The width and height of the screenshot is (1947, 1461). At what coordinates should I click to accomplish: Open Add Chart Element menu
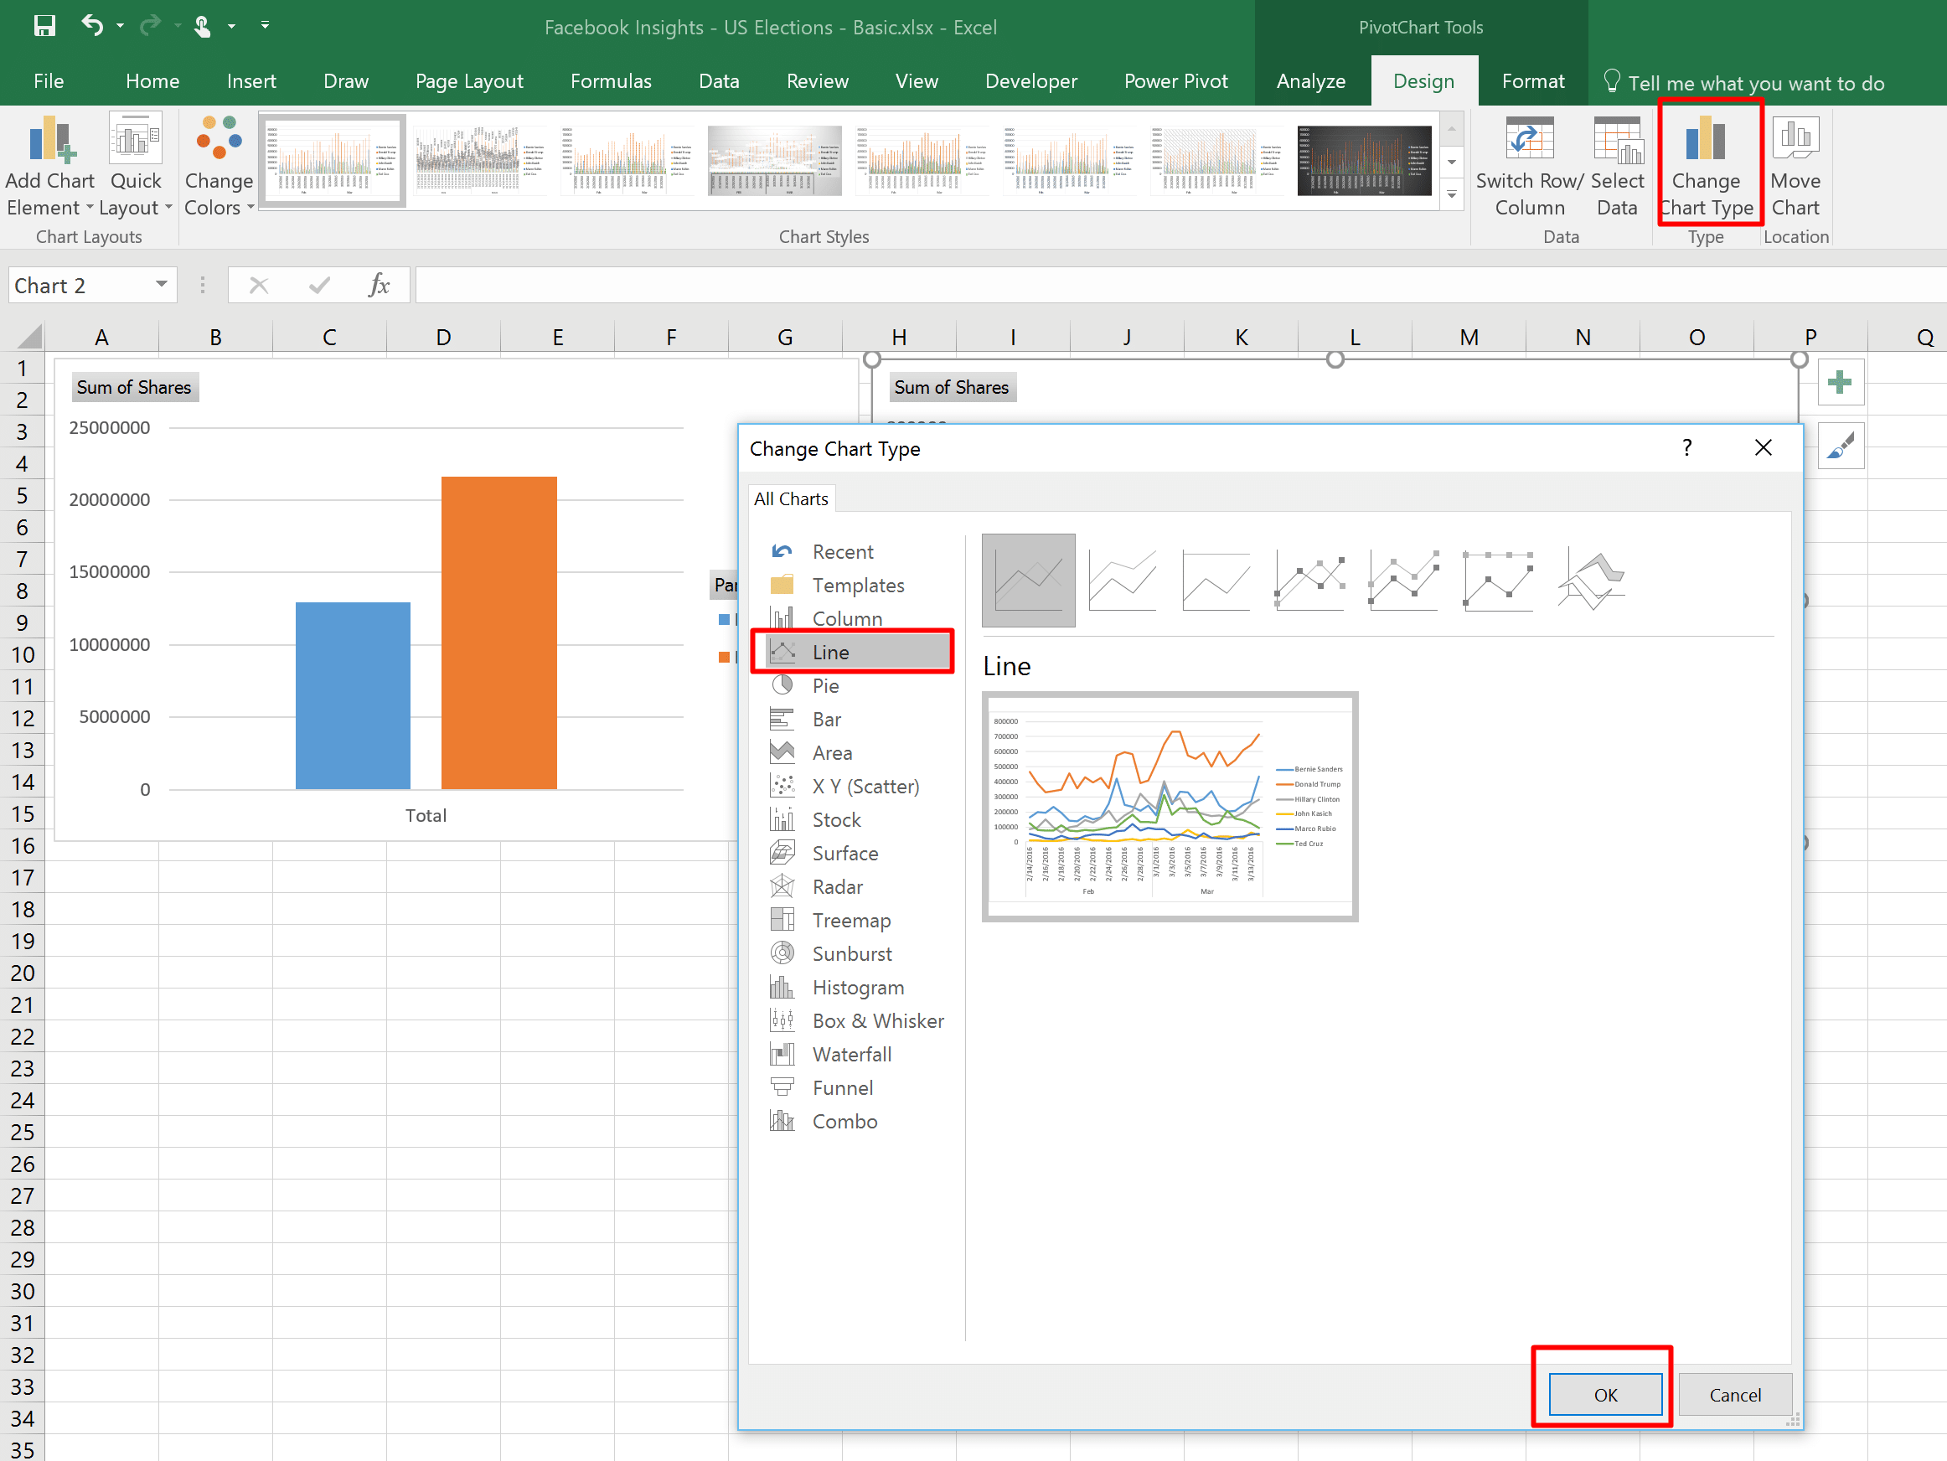click(50, 167)
